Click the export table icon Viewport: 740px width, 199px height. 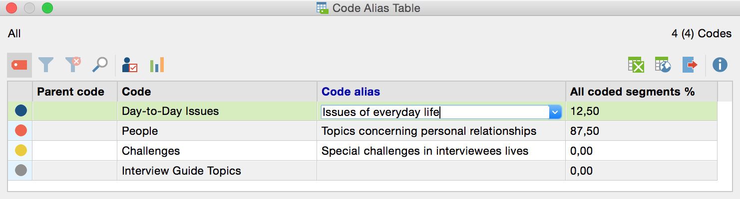690,65
